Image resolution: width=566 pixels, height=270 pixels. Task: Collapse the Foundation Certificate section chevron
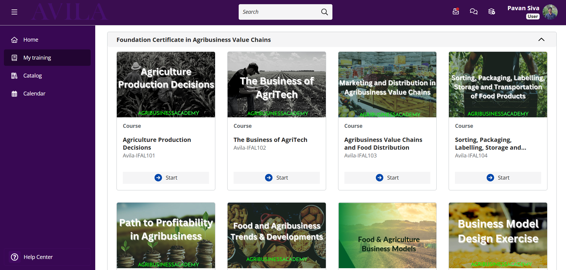coord(541,40)
